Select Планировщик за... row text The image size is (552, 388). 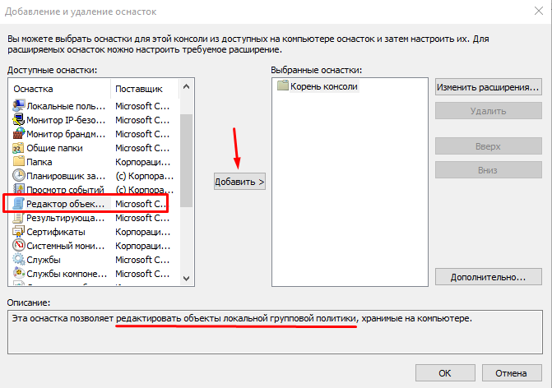[66, 176]
